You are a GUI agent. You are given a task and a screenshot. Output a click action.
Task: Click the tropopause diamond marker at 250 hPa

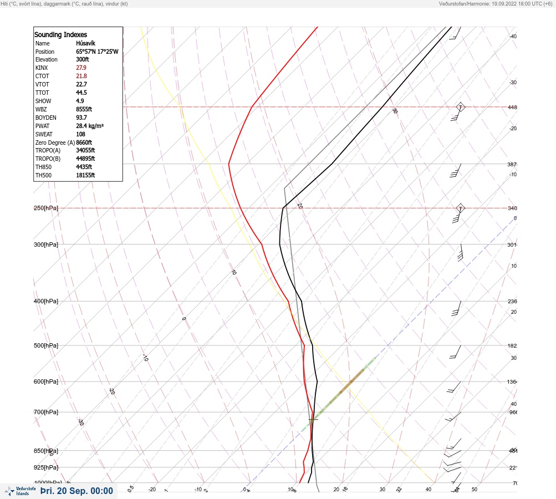coord(460,208)
